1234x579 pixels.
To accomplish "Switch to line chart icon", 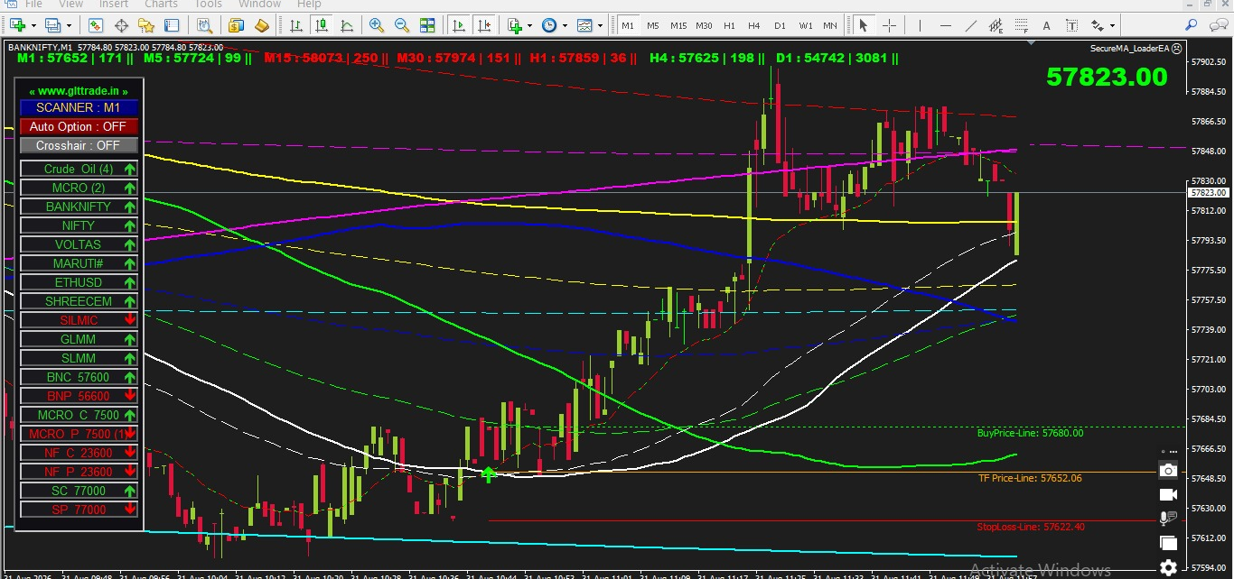I will click(346, 25).
